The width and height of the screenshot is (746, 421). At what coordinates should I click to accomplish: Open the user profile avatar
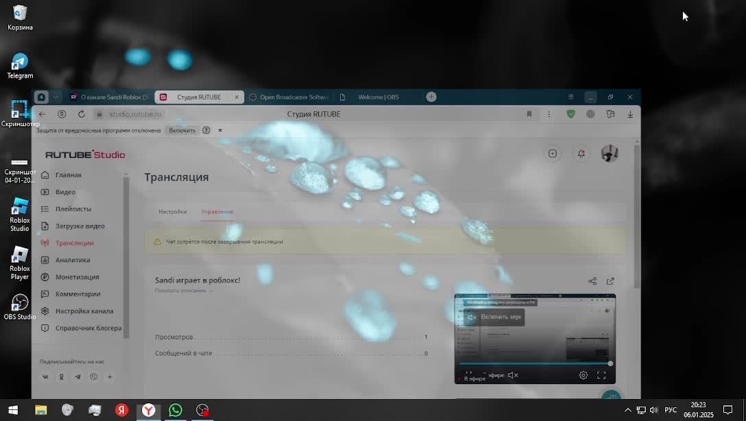click(x=610, y=154)
